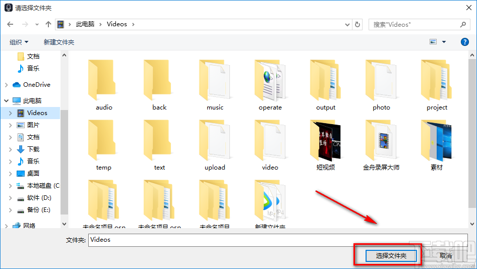
Task: Click the 文件夹 name input field
Action: [278, 240]
